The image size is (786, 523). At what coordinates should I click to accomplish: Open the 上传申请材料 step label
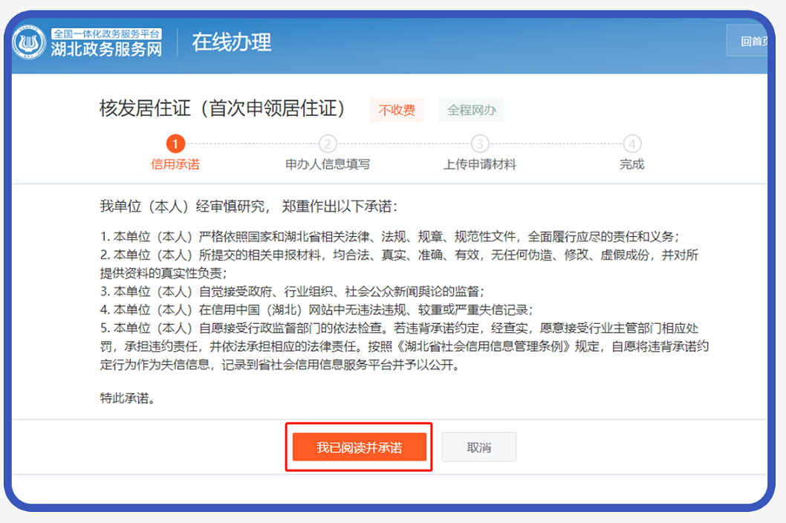click(x=480, y=164)
